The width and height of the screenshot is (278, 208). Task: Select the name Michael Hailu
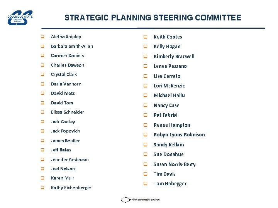pos(169,96)
